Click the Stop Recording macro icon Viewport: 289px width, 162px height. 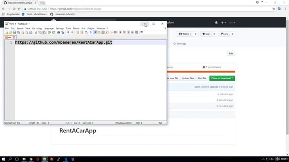125,32
